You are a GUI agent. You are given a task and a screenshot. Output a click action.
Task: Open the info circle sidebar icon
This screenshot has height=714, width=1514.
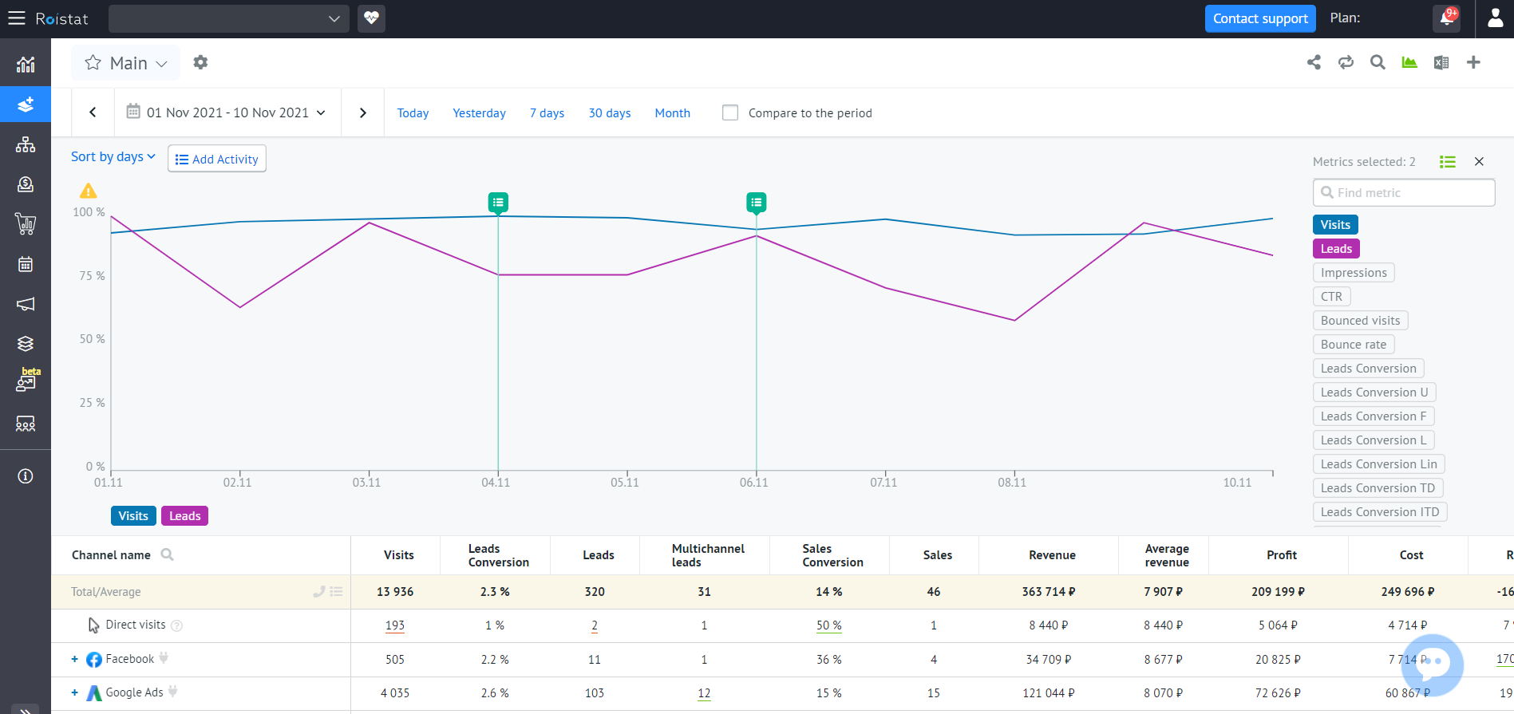26,476
